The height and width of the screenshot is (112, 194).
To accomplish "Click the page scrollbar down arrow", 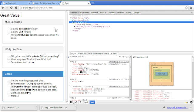I will pos(67,103).
